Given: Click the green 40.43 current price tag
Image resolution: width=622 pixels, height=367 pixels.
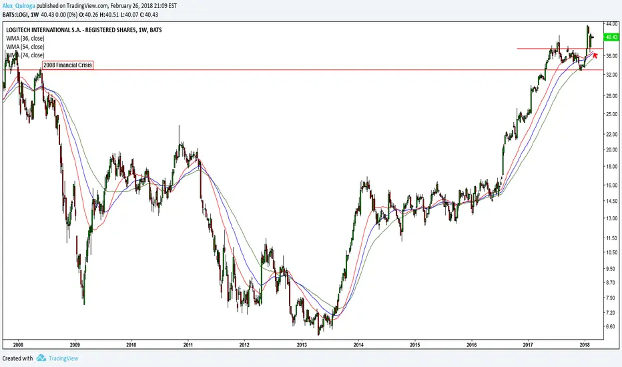Looking at the screenshot, I should click(x=611, y=37).
